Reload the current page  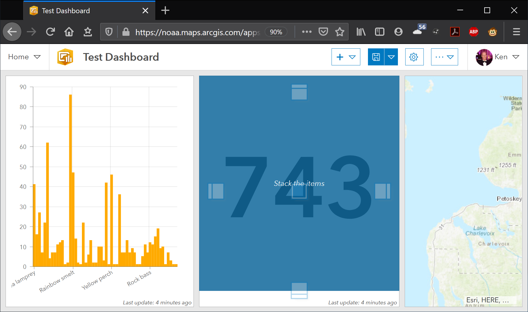50,32
